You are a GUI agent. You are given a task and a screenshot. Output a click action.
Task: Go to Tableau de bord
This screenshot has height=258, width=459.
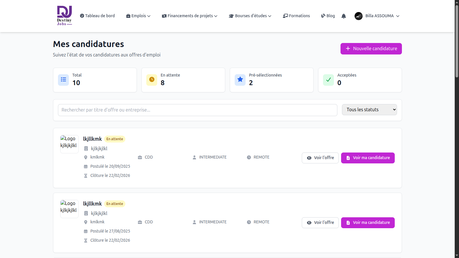coord(97,16)
